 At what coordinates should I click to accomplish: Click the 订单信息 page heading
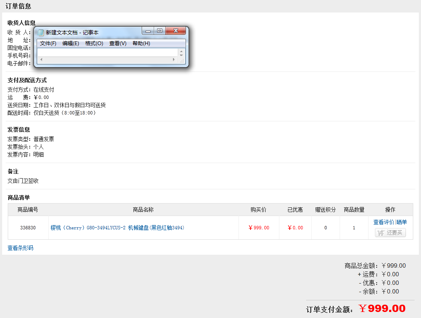(x=18, y=6)
